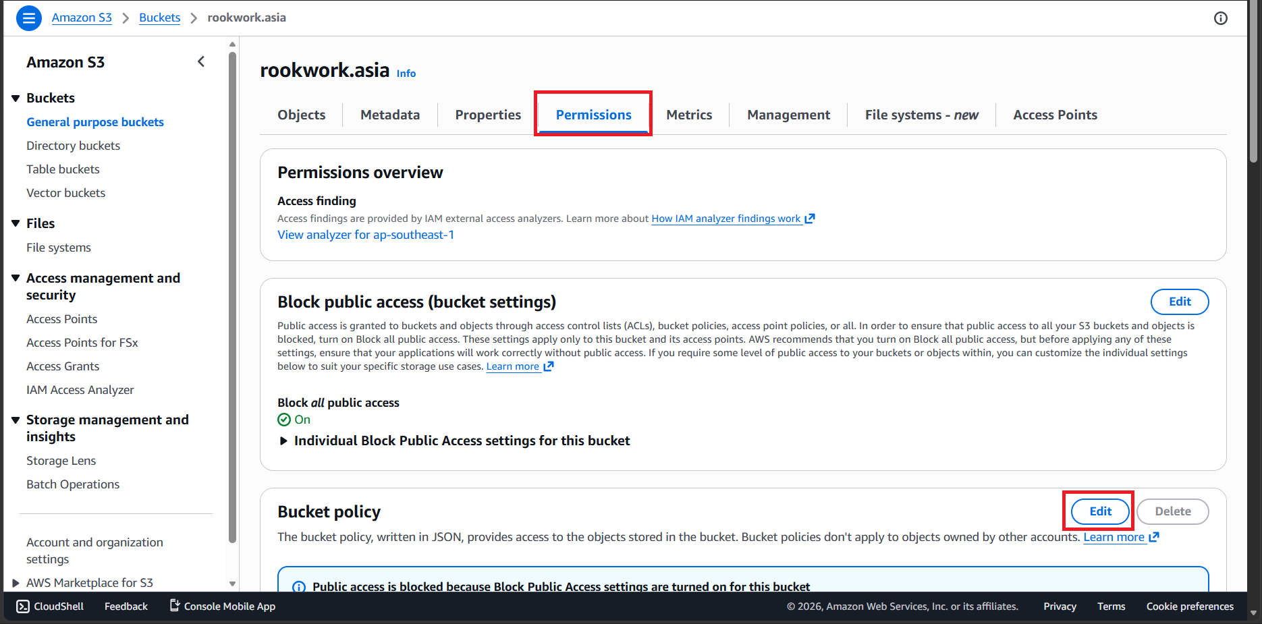Open View analyzer for ap-southeast-1
Screen dimensions: 1262x624
pyautogui.click(x=366, y=235)
